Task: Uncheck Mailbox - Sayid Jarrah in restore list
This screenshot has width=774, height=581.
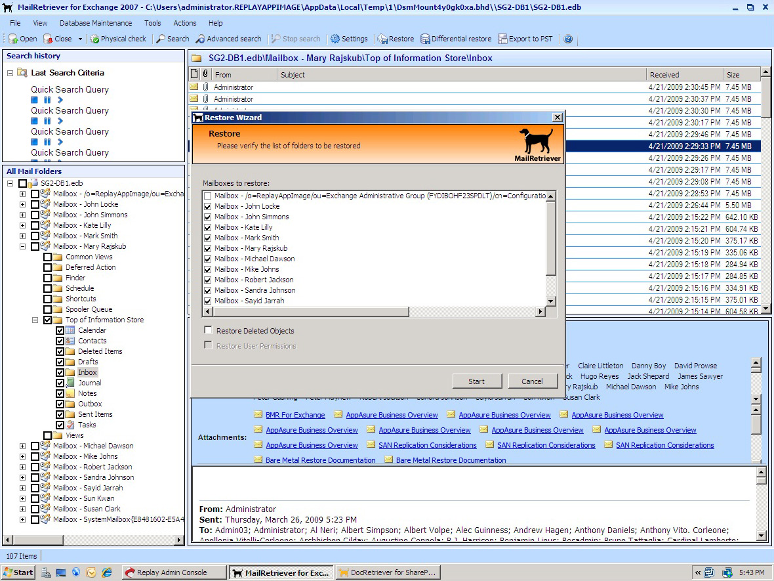Action: pos(208,301)
